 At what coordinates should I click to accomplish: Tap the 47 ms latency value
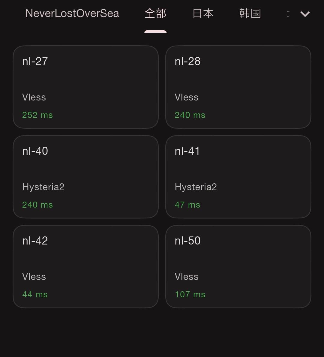click(x=187, y=205)
